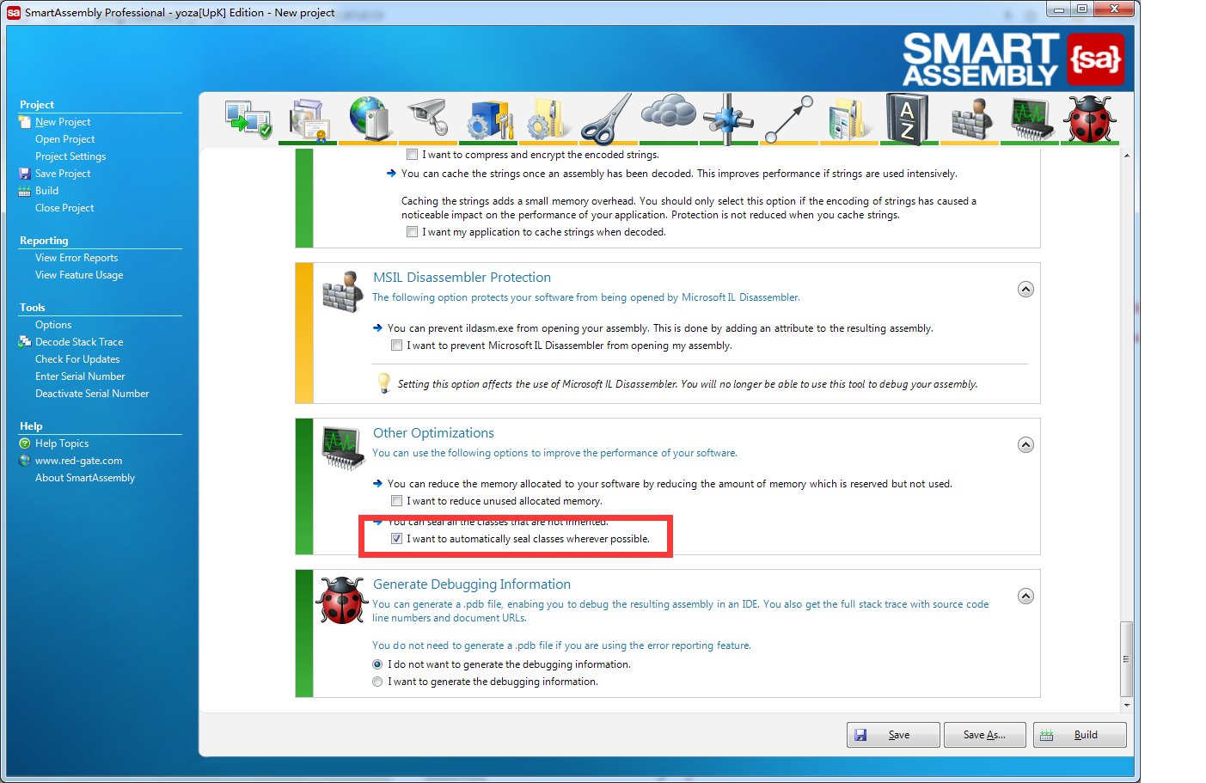The width and height of the screenshot is (1206, 783).
Task: Enable reduce unused allocated memory checkbox
Action: pos(396,501)
